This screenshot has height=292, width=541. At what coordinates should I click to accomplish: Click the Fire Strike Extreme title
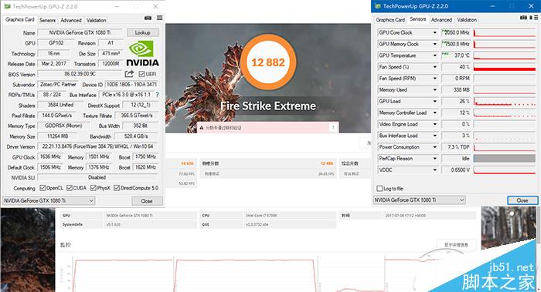click(268, 106)
